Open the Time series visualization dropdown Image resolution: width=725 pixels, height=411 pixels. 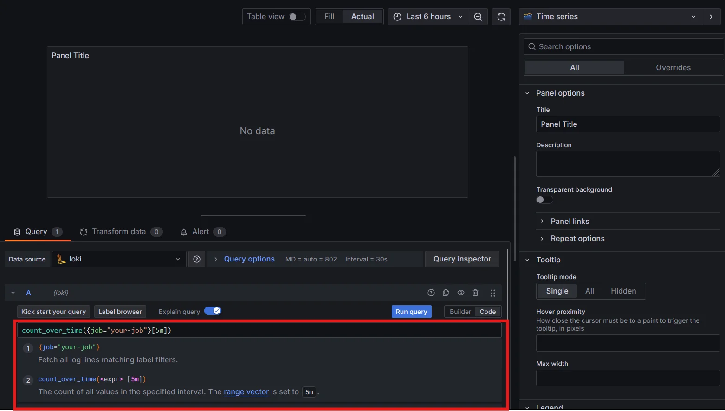610,17
